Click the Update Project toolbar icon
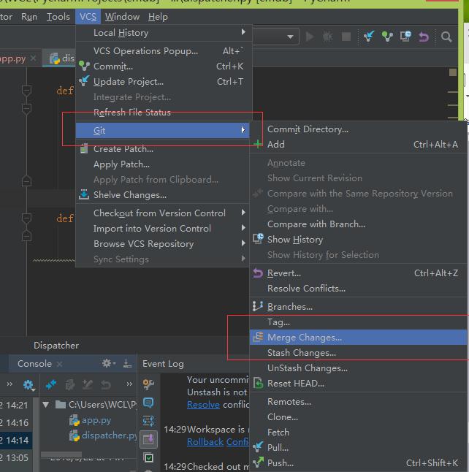Screen dimensions: 469x472 pyautogui.click(x=369, y=37)
